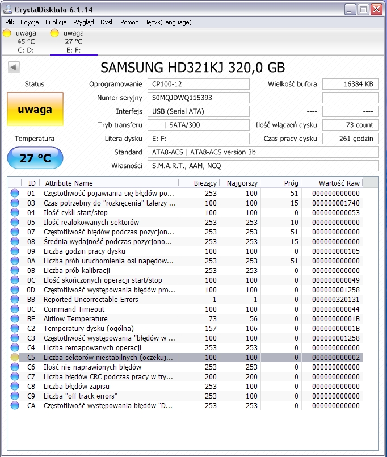Click the Bieżący column header
387x457 pixels.
click(199, 183)
